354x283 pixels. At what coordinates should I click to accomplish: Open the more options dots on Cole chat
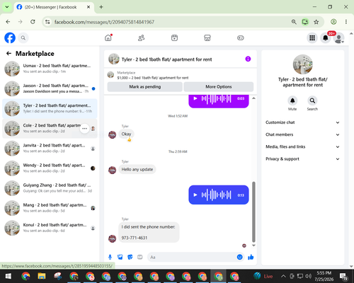click(84, 129)
